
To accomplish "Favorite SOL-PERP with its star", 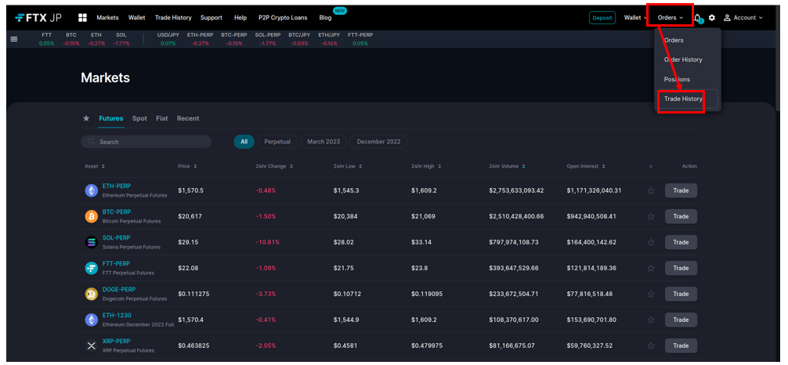I will 651,242.
